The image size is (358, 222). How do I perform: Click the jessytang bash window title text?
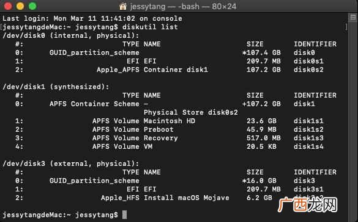tap(183, 6)
